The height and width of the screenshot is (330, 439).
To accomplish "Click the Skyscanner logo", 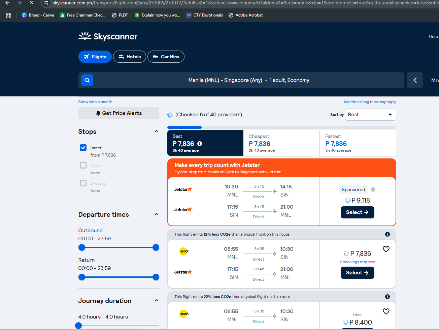I will pyautogui.click(x=108, y=36).
